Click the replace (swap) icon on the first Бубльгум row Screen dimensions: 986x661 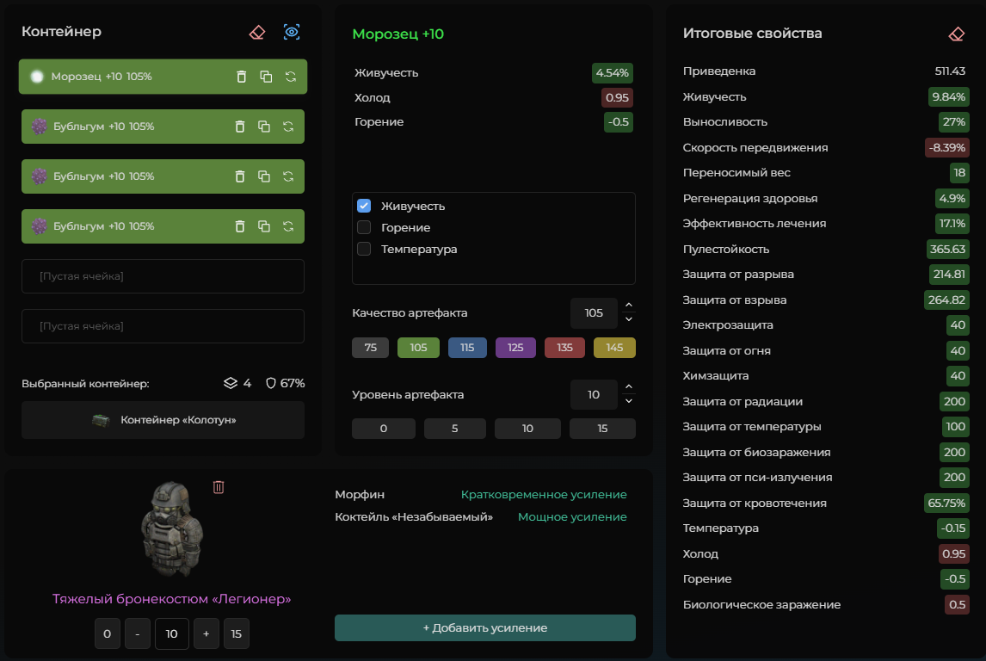[x=288, y=127]
